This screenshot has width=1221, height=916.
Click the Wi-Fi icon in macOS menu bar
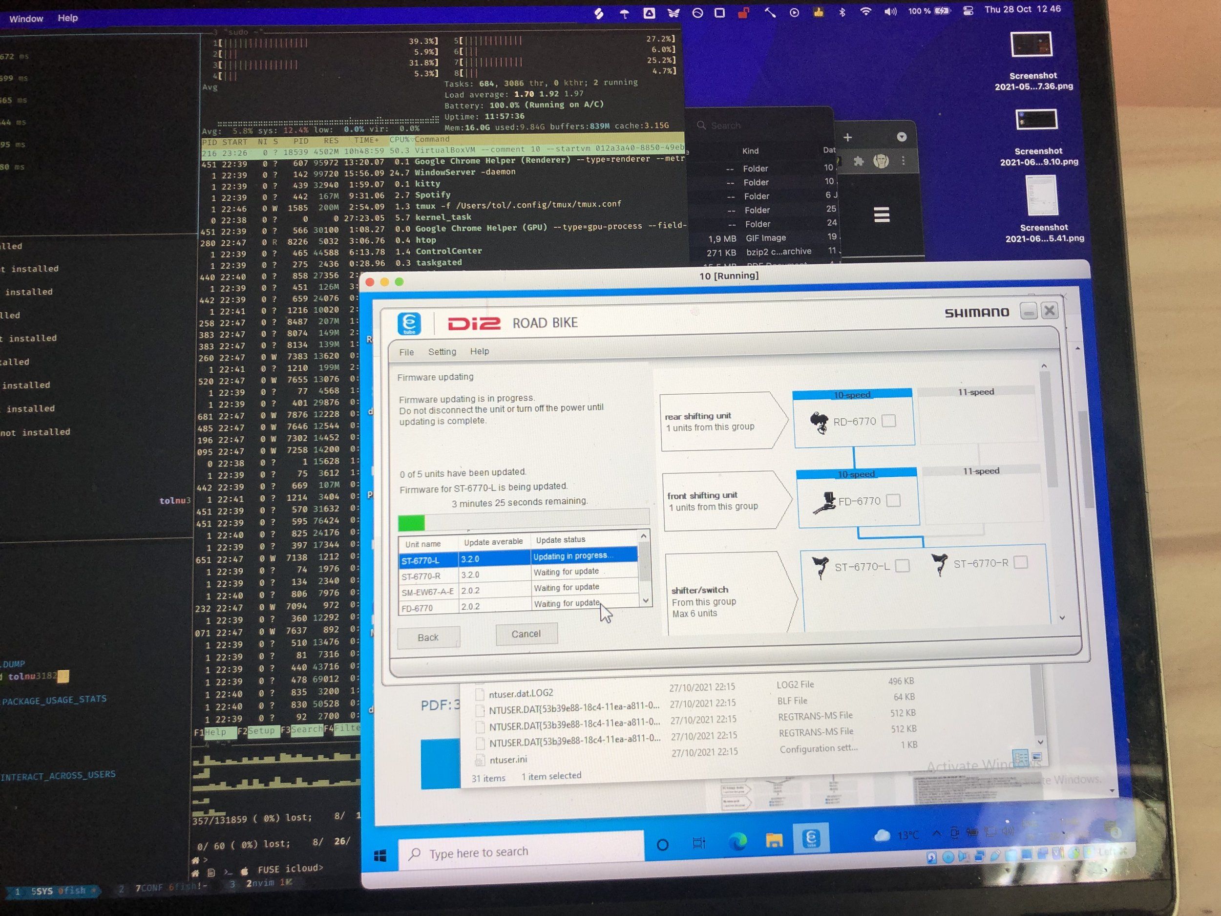(x=865, y=12)
